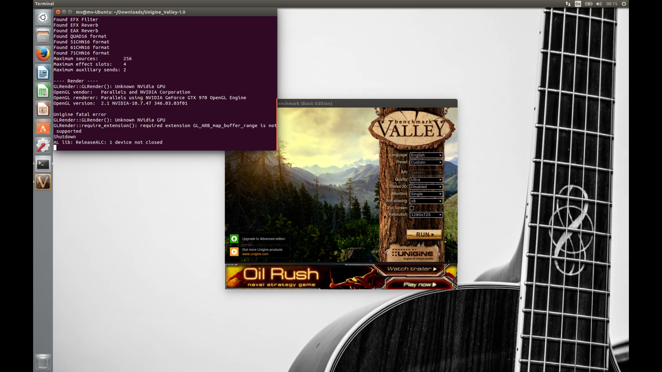Focus Terminal via launcher icon

[x=43, y=164]
